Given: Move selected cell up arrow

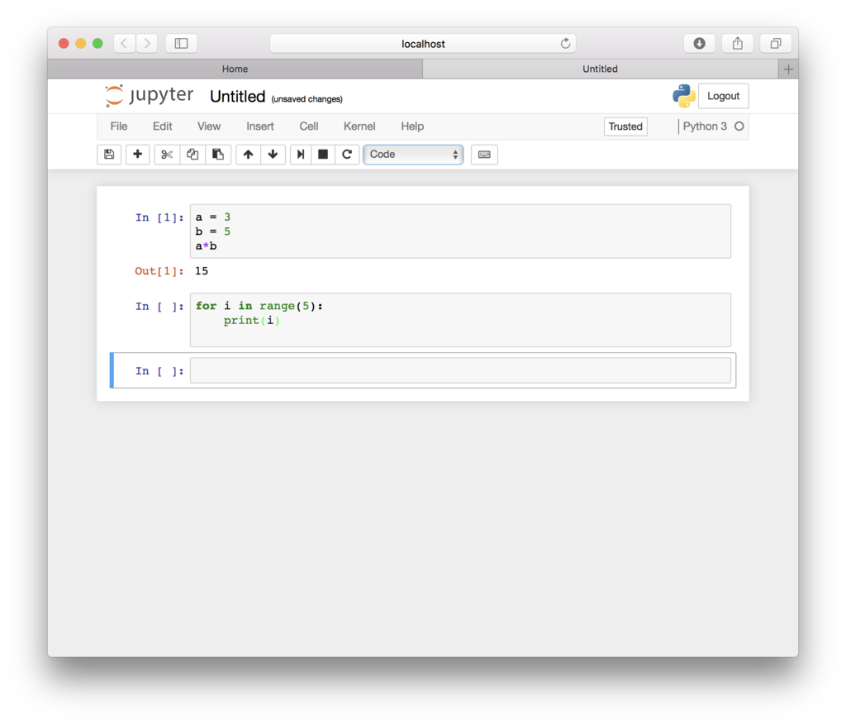Looking at the screenshot, I should pyautogui.click(x=248, y=155).
